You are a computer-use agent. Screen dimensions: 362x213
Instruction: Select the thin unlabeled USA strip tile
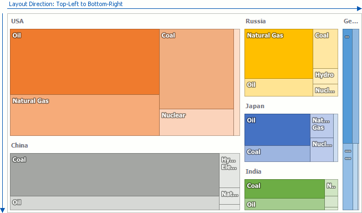237,82
